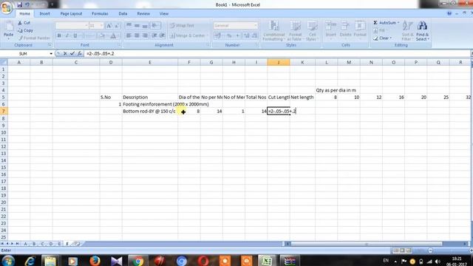
Task: Click the Copy button
Action: (x=25, y=30)
